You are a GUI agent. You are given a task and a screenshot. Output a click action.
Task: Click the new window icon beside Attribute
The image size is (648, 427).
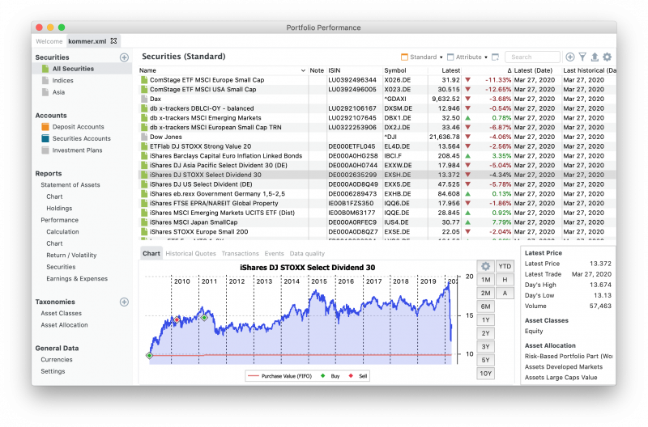[495, 57]
